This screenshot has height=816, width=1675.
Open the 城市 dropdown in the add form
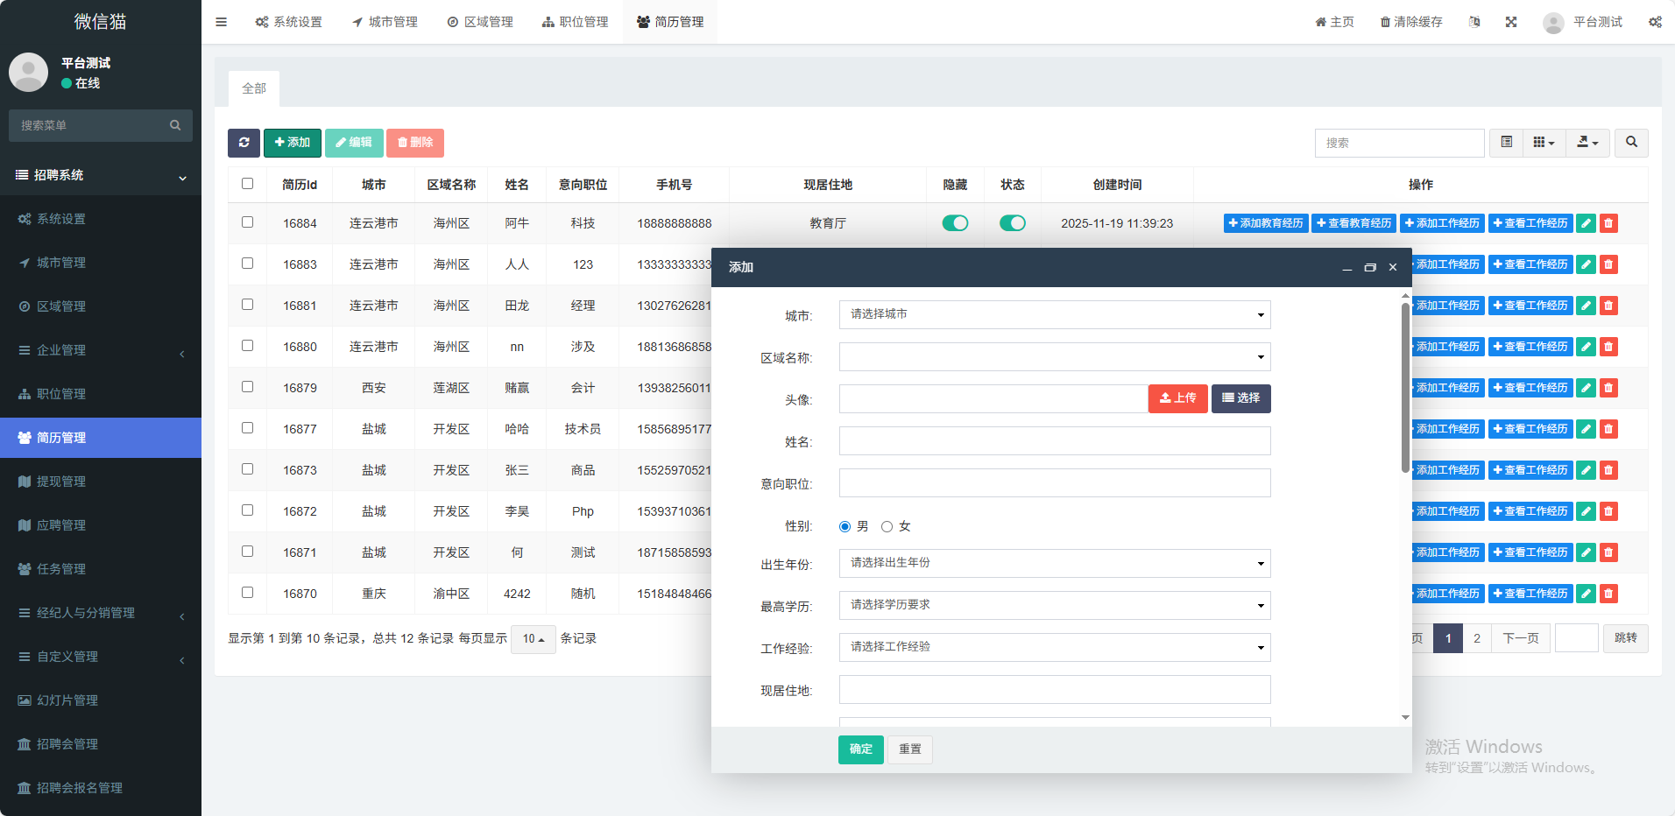1054,314
